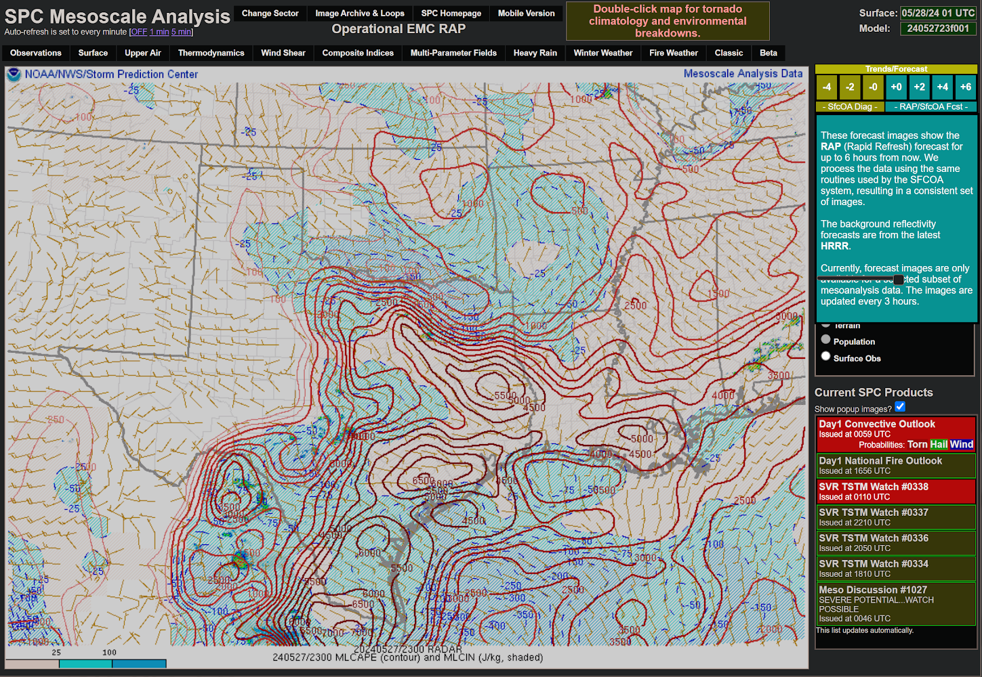Open the Thermodynamics dropdown menu
Screen dimensions: 982x677
pyautogui.click(x=211, y=53)
